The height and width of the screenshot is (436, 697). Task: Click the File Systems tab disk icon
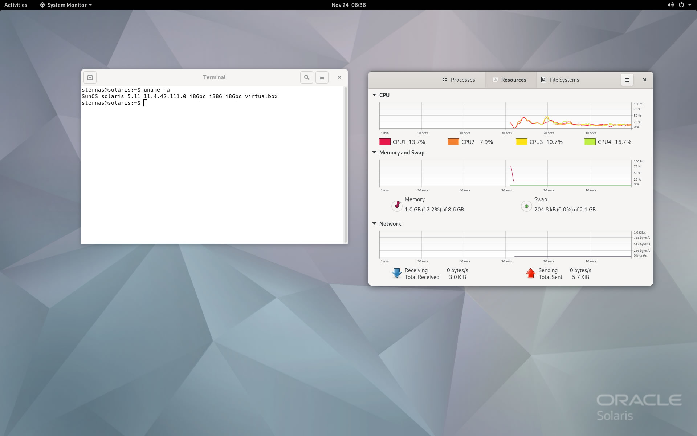[544, 80]
